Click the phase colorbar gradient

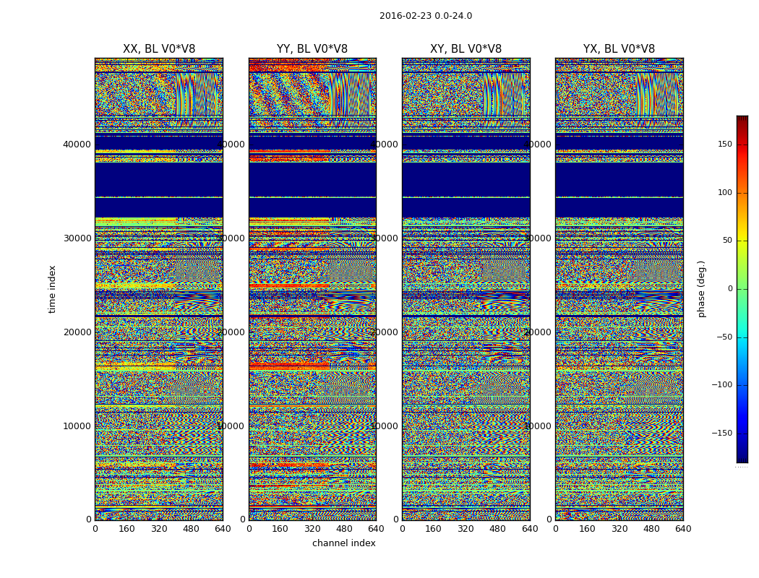pos(742,289)
